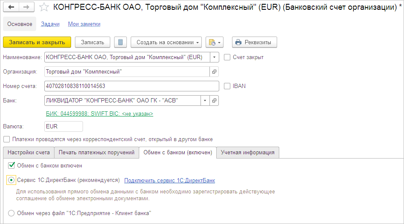Expand Создать на основании dropdown
The image size is (404, 224).
[166, 42]
